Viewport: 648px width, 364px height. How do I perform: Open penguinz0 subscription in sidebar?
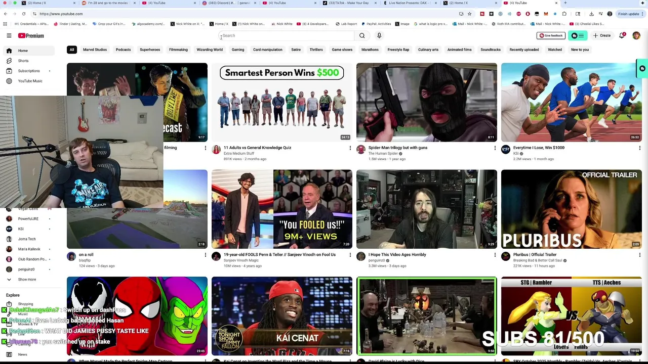(x=29, y=269)
